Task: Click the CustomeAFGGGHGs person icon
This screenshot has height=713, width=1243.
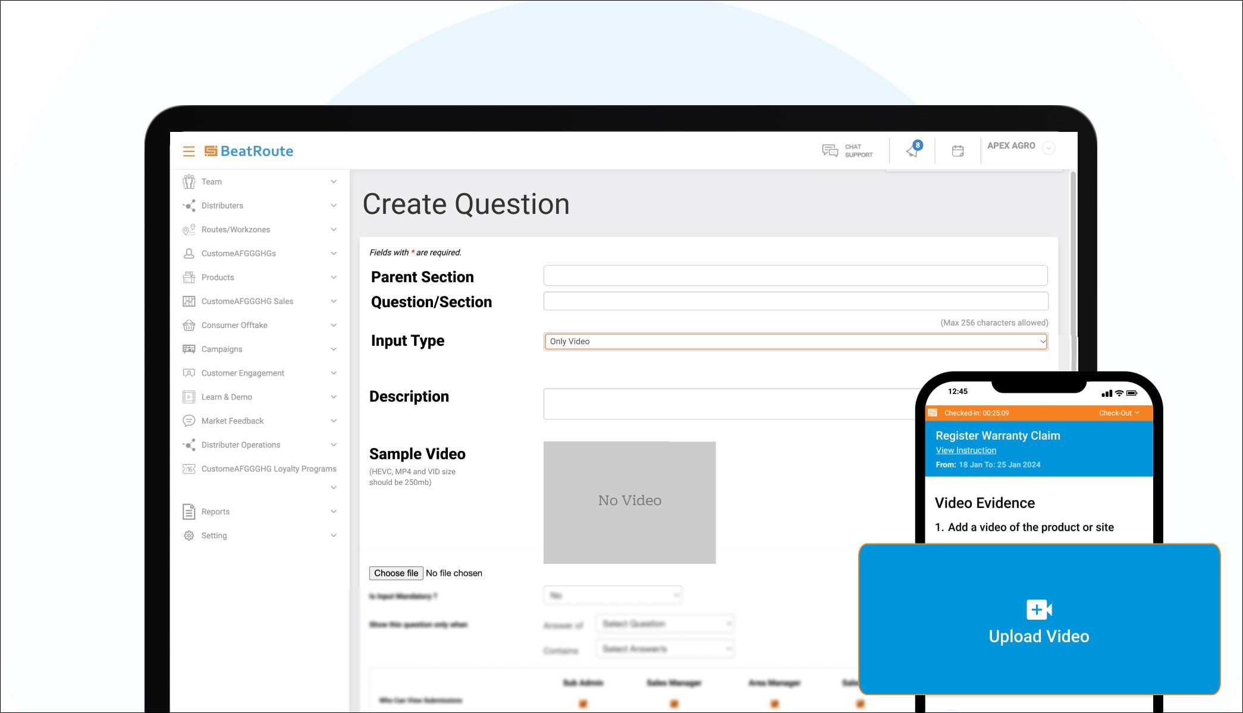Action: 189,253
